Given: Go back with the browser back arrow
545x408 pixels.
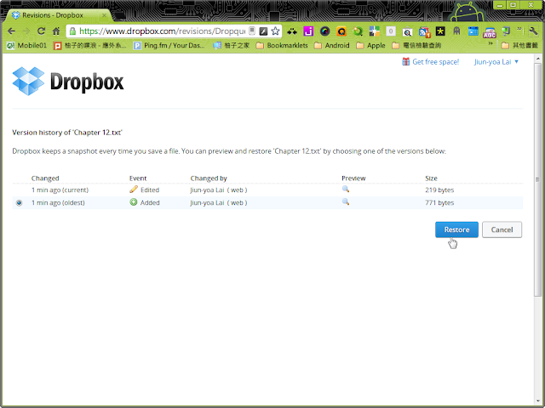Looking at the screenshot, I should (x=11, y=31).
